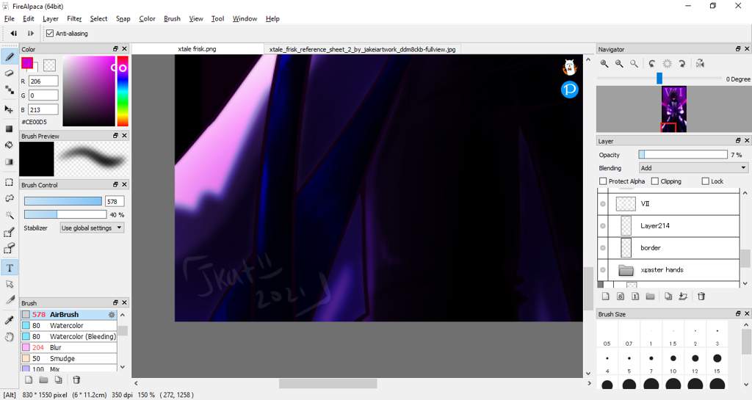Select the Text tool
Viewport: 752px width, 400px height.
coord(9,269)
